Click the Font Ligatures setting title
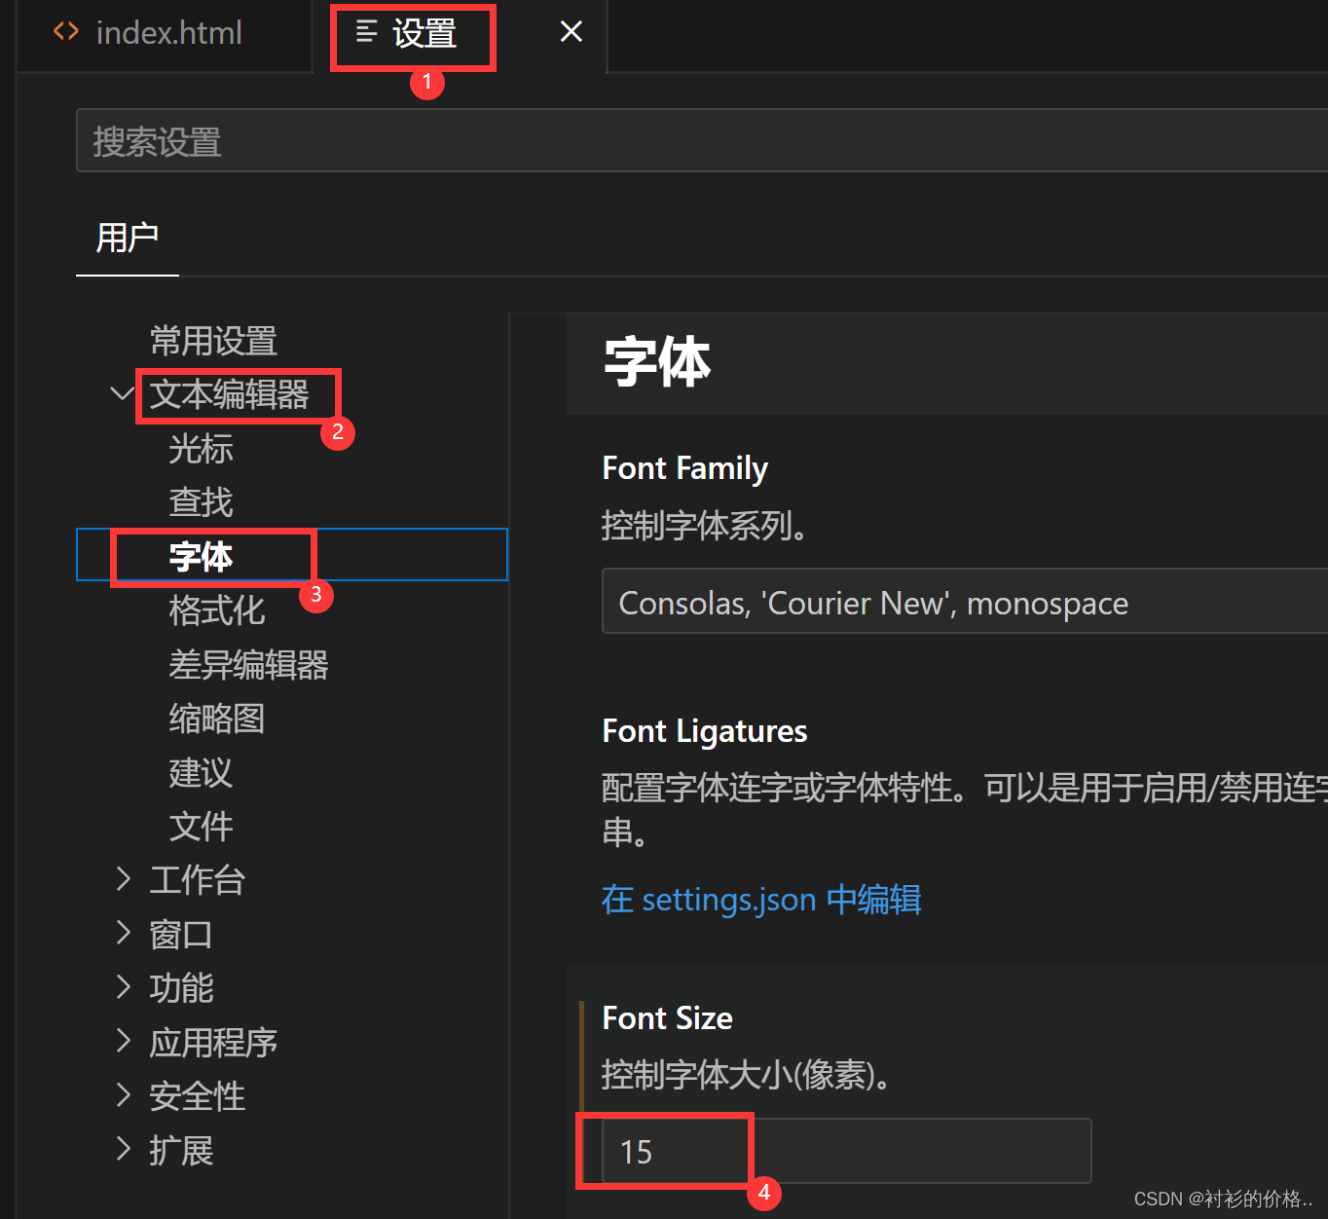The height and width of the screenshot is (1219, 1328). (x=705, y=731)
